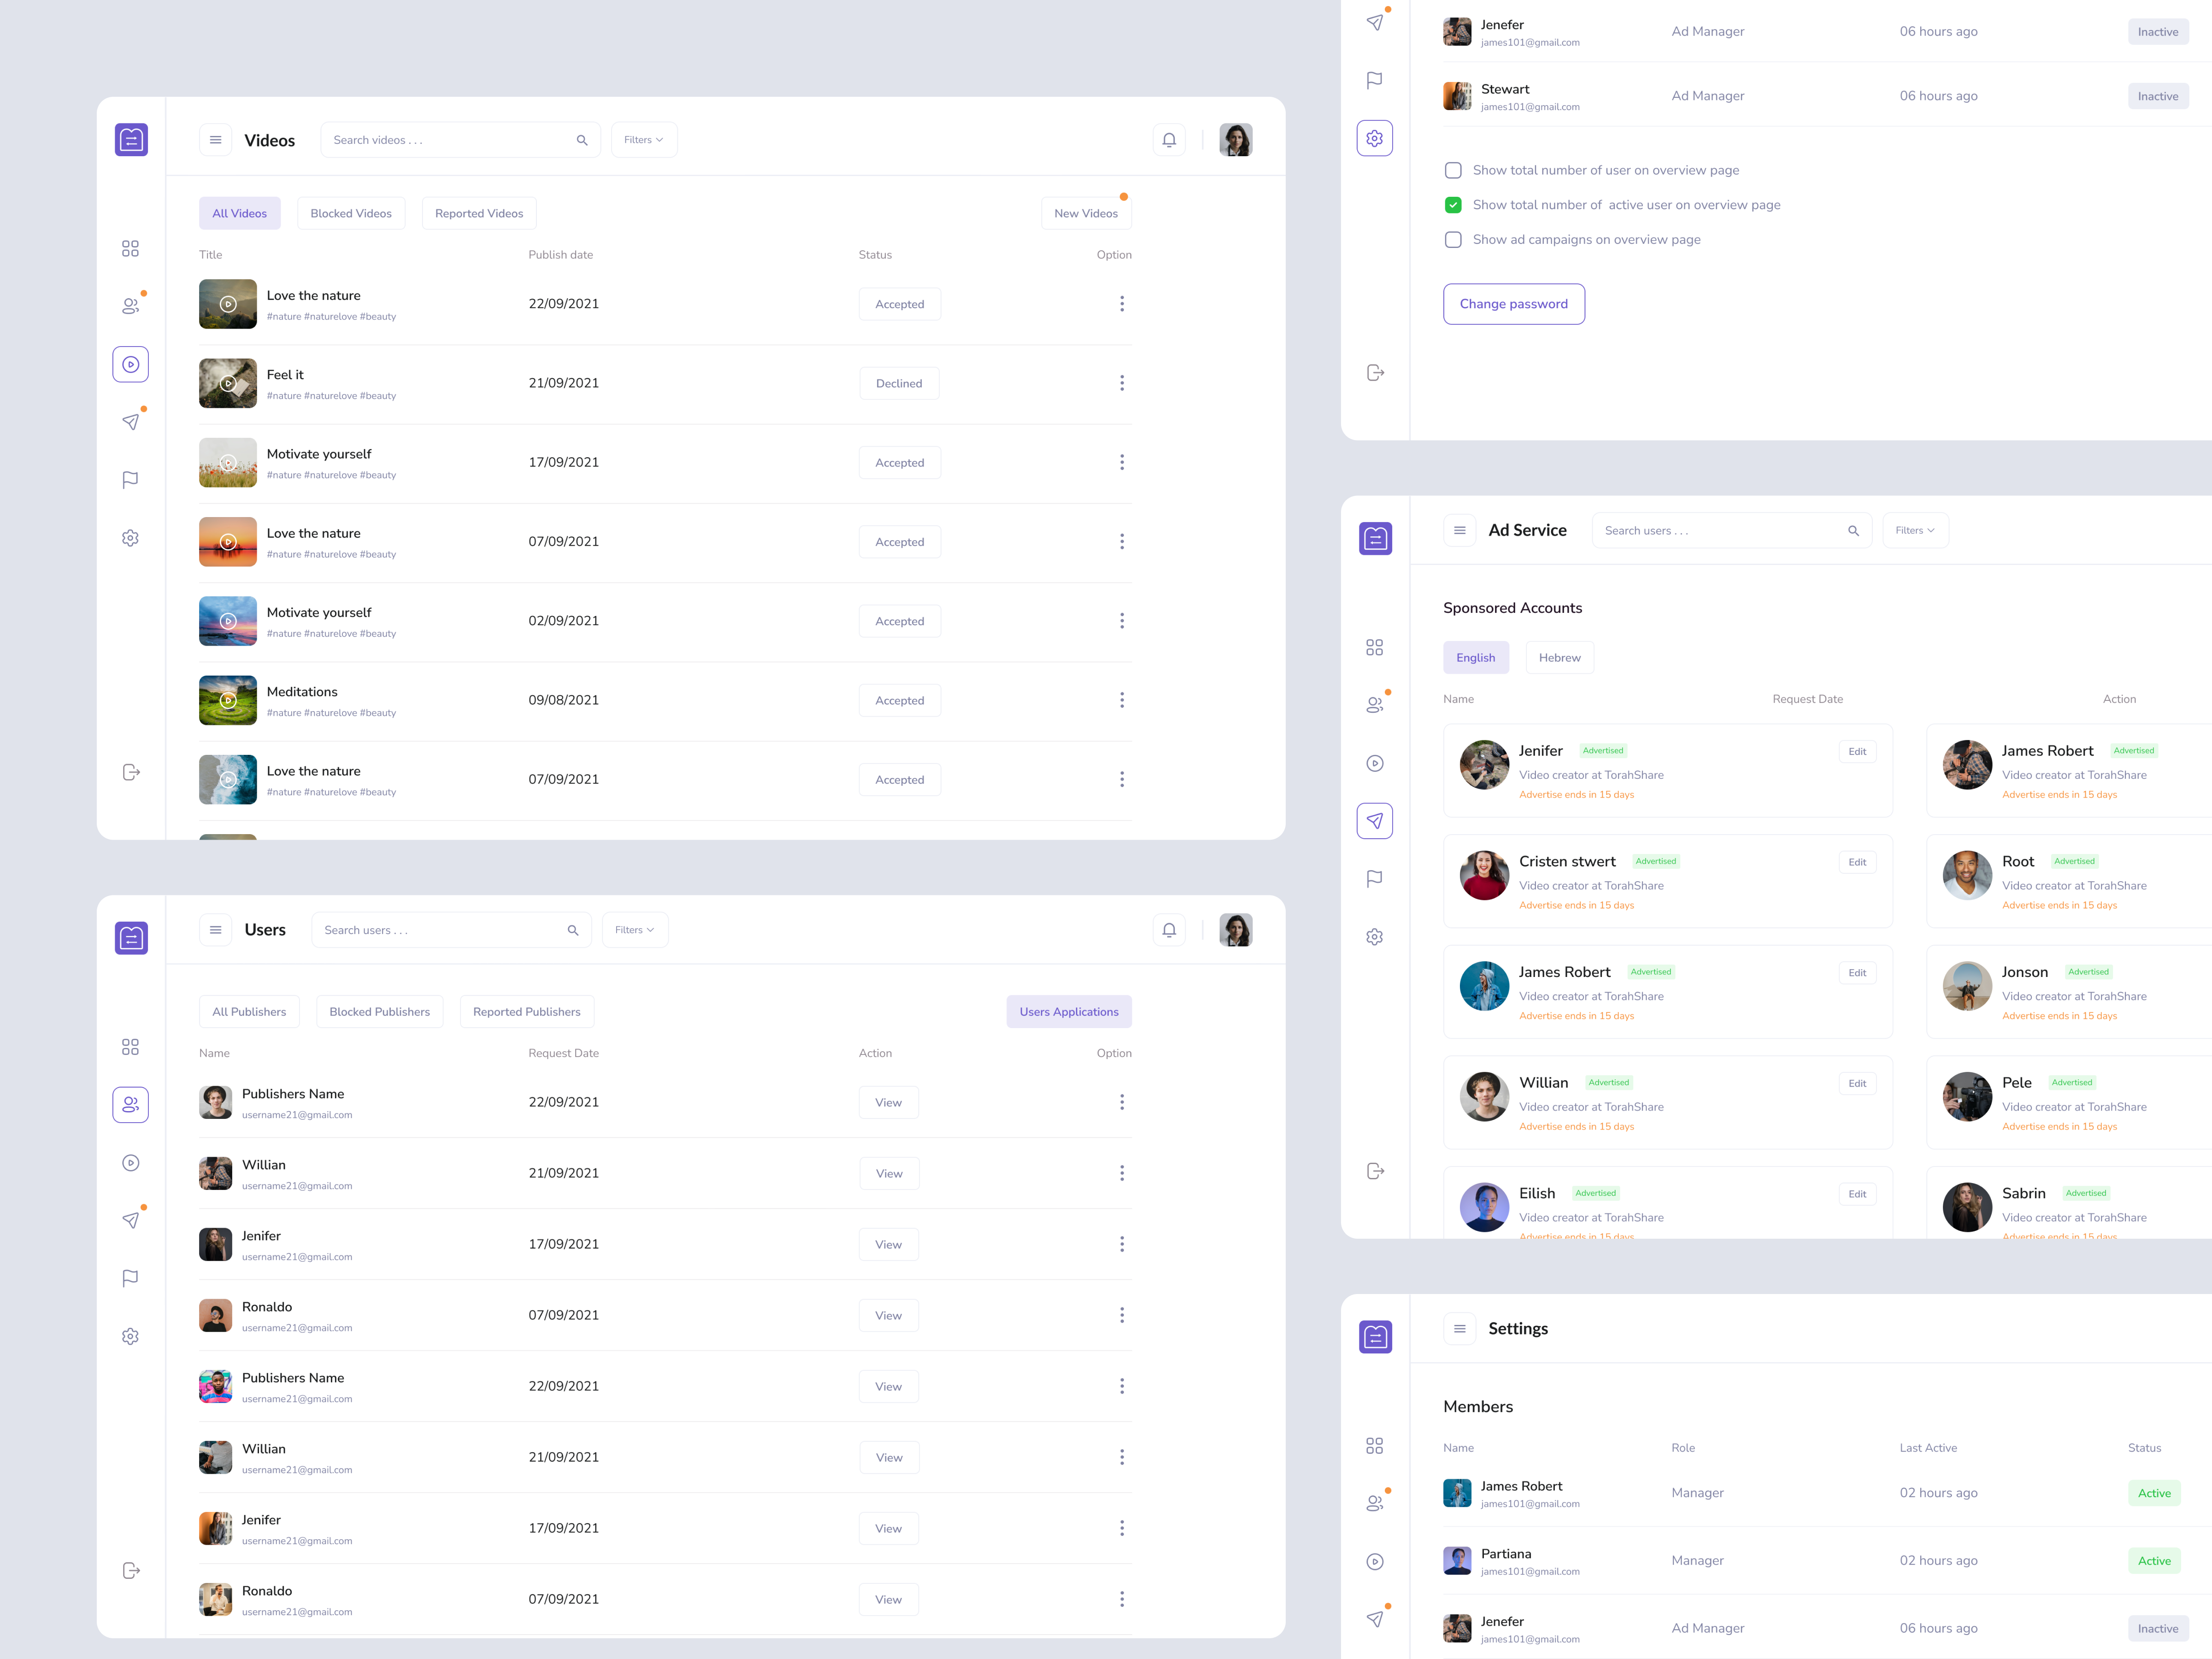Disable 'Show total number of active user' option

pyautogui.click(x=1453, y=204)
